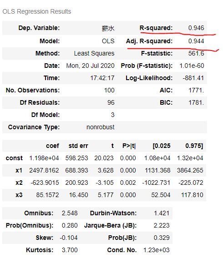This screenshot has width=223, height=269.
Task: Click the 'Adj. R-squared:' label
Action: [149, 41]
